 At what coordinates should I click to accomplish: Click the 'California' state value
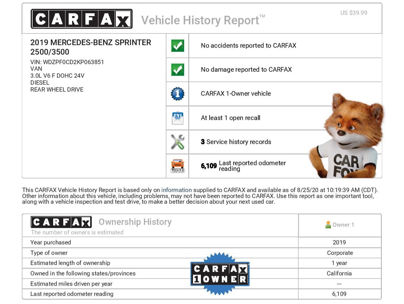(339, 273)
